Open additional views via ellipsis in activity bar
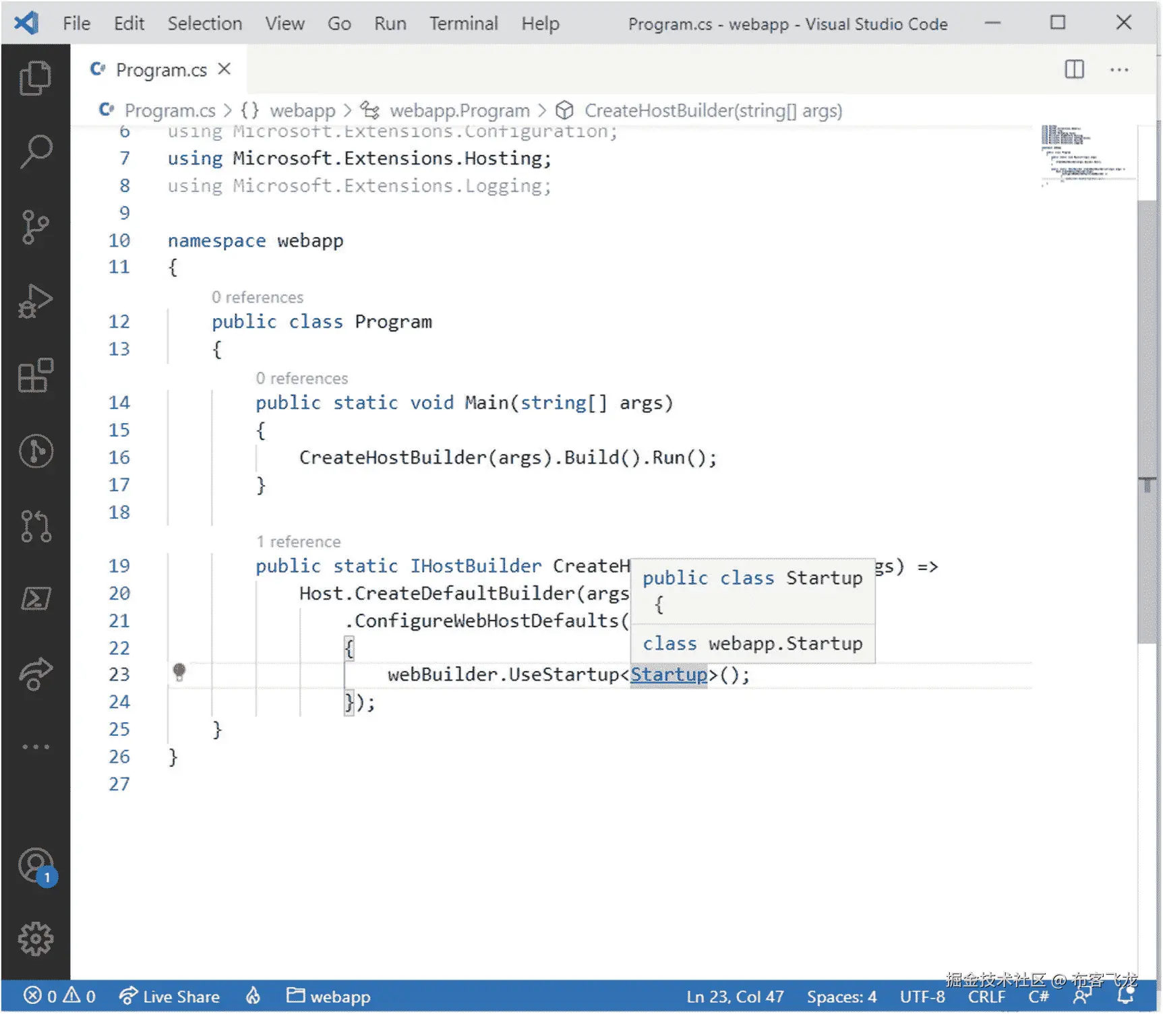Screen dimensions: 1163x1014 [x=35, y=746]
